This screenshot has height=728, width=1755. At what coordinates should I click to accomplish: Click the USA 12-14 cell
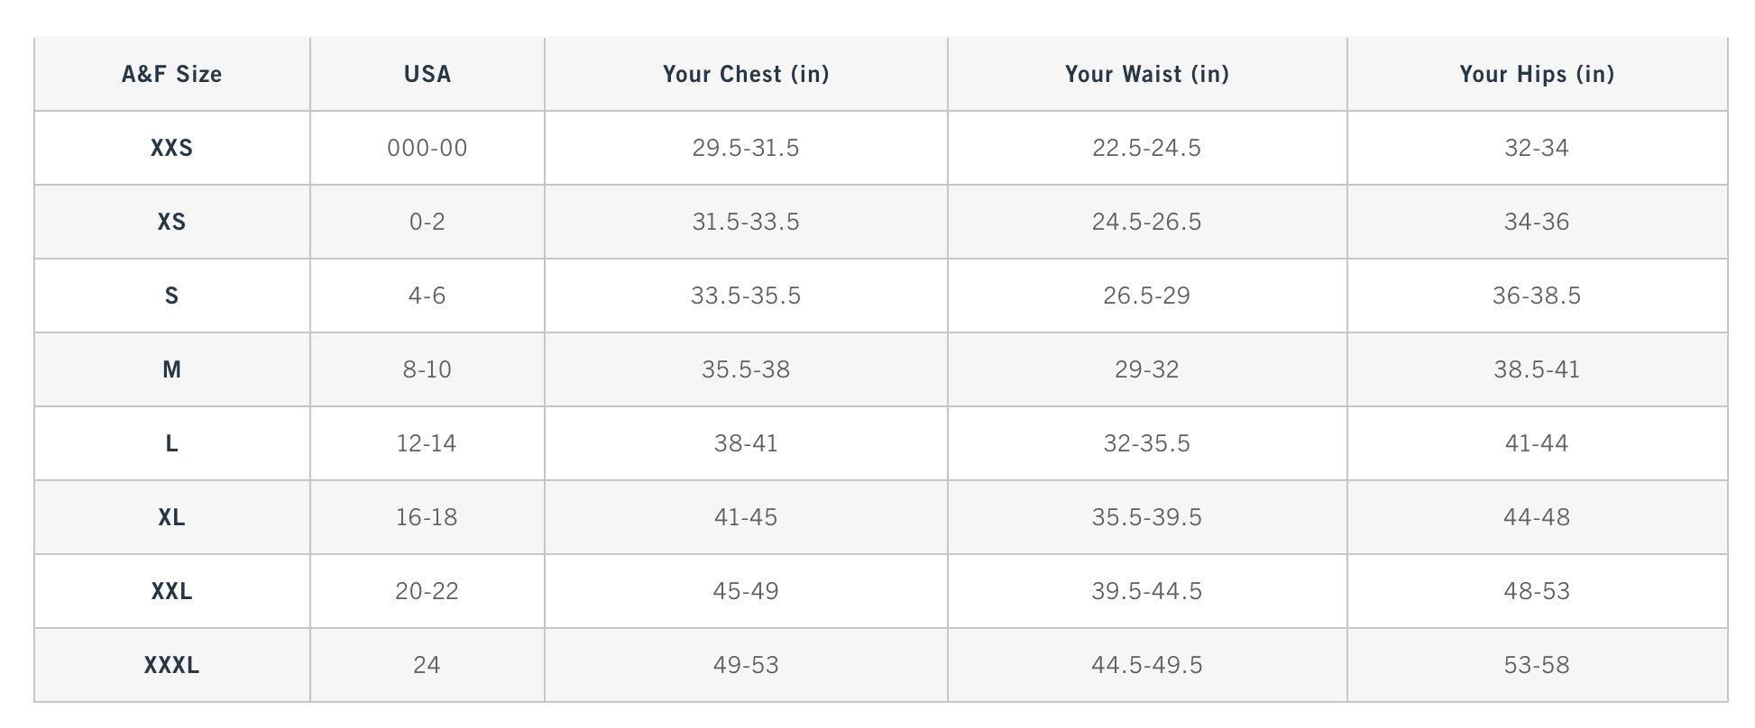point(427,443)
